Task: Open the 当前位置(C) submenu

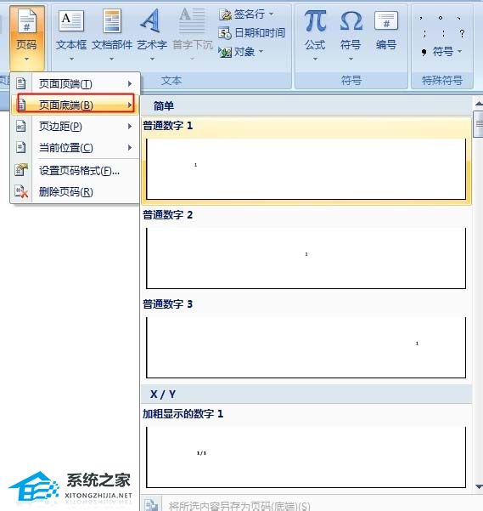Action: coord(76,147)
